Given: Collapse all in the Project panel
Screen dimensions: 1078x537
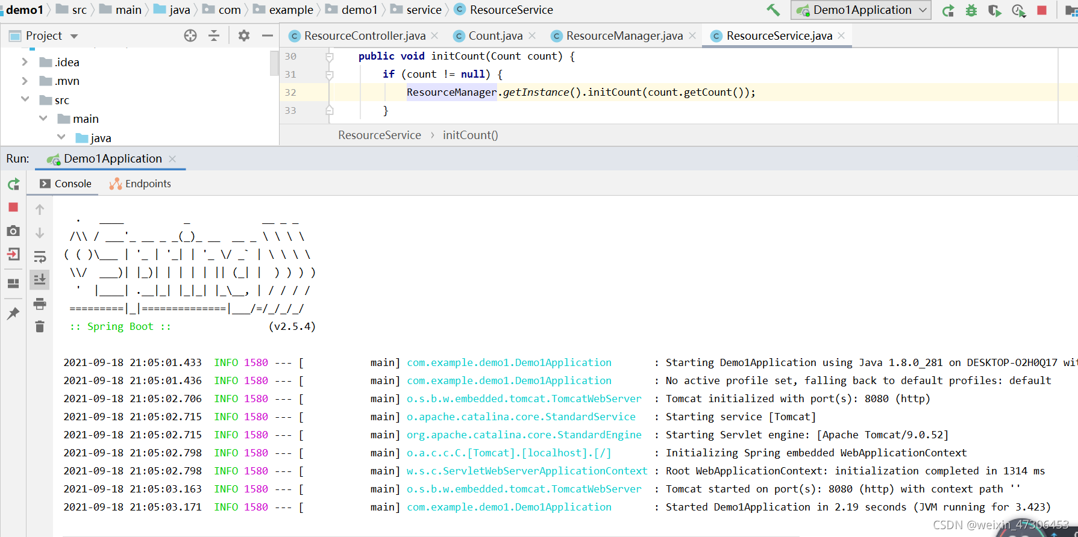Looking at the screenshot, I should [x=214, y=36].
